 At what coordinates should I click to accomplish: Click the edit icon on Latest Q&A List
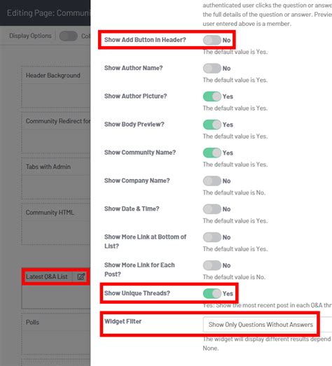pos(81,276)
